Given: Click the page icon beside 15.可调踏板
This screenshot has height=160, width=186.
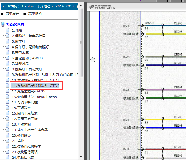Looking at the screenshot, I should coord(7,107).
